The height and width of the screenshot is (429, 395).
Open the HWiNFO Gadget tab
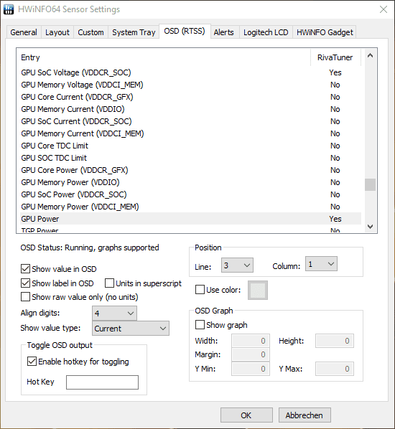(325, 32)
